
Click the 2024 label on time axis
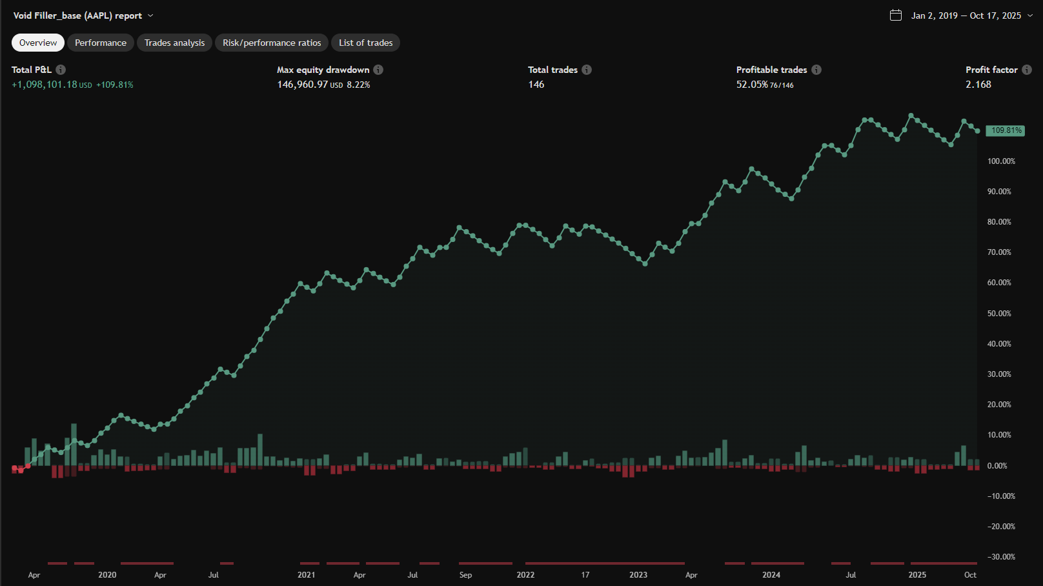[x=771, y=574]
